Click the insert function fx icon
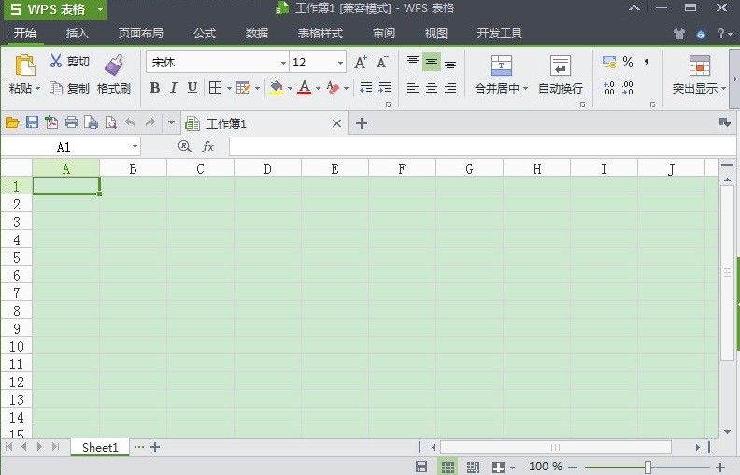The width and height of the screenshot is (740, 475). (208, 147)
